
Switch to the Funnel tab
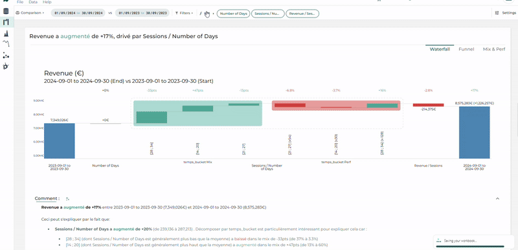(466, 49)
